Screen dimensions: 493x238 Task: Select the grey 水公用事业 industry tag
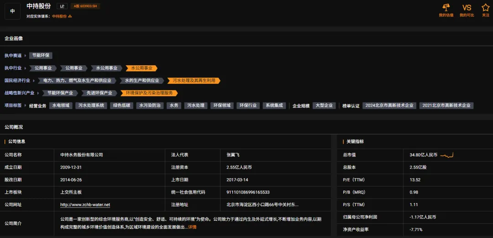pos(106,68)
